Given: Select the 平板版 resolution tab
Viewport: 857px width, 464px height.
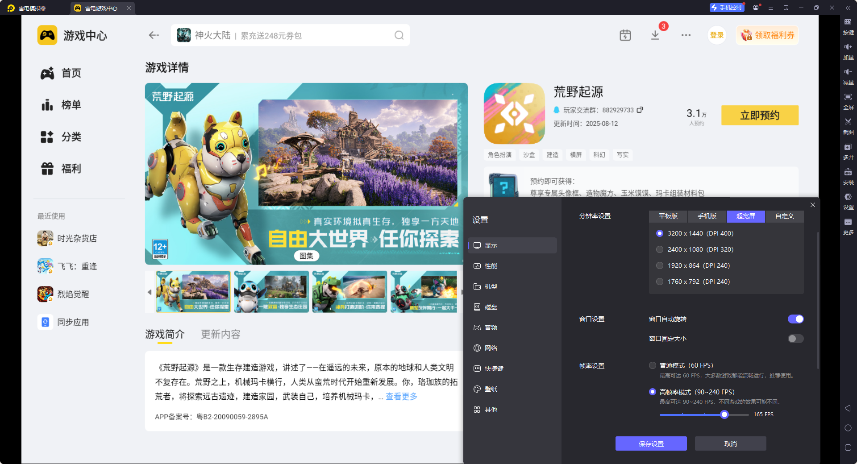Looking at the screenshot, I should pos(668,216).
